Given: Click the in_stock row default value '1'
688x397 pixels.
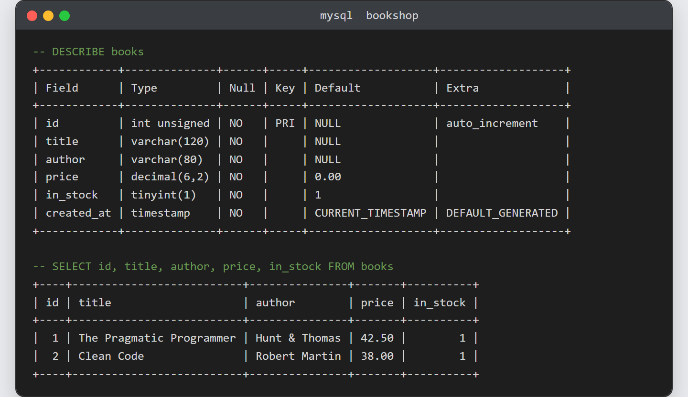Looking at the screenshot, I should tap(318, 195).
